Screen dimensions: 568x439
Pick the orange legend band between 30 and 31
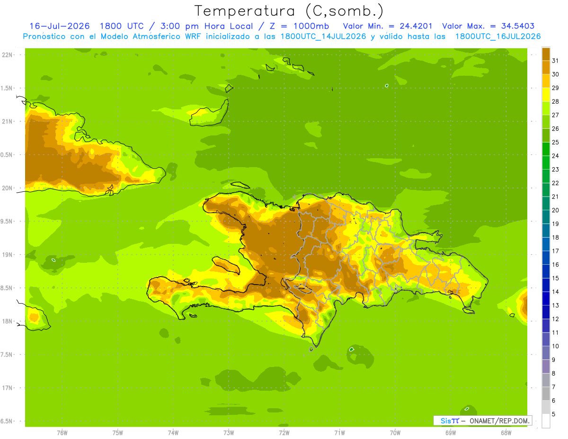(x=546, y=67)
